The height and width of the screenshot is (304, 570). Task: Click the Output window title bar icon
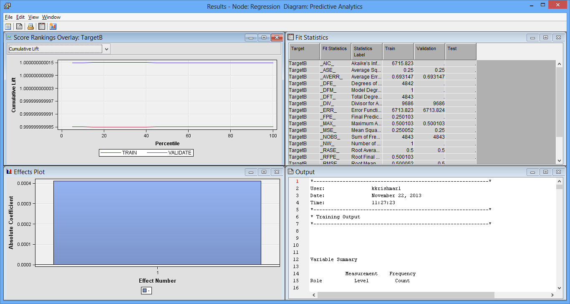coord(291,172)
